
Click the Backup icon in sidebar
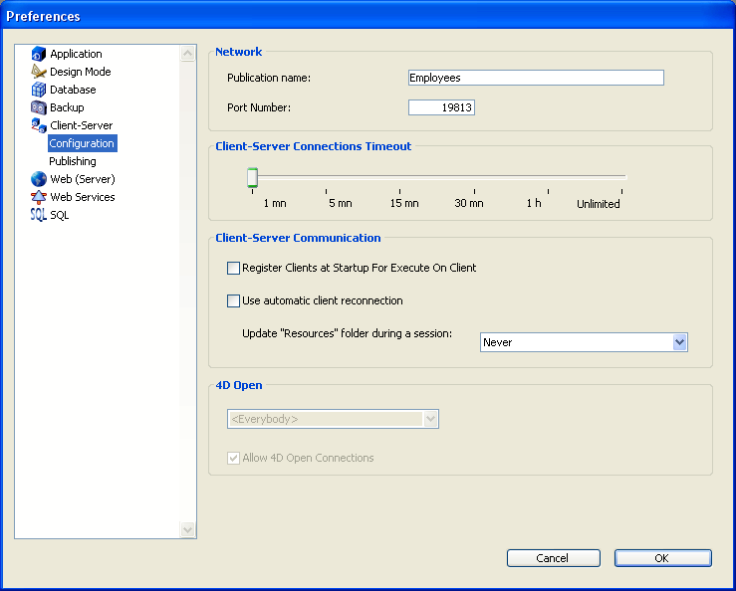39,107
